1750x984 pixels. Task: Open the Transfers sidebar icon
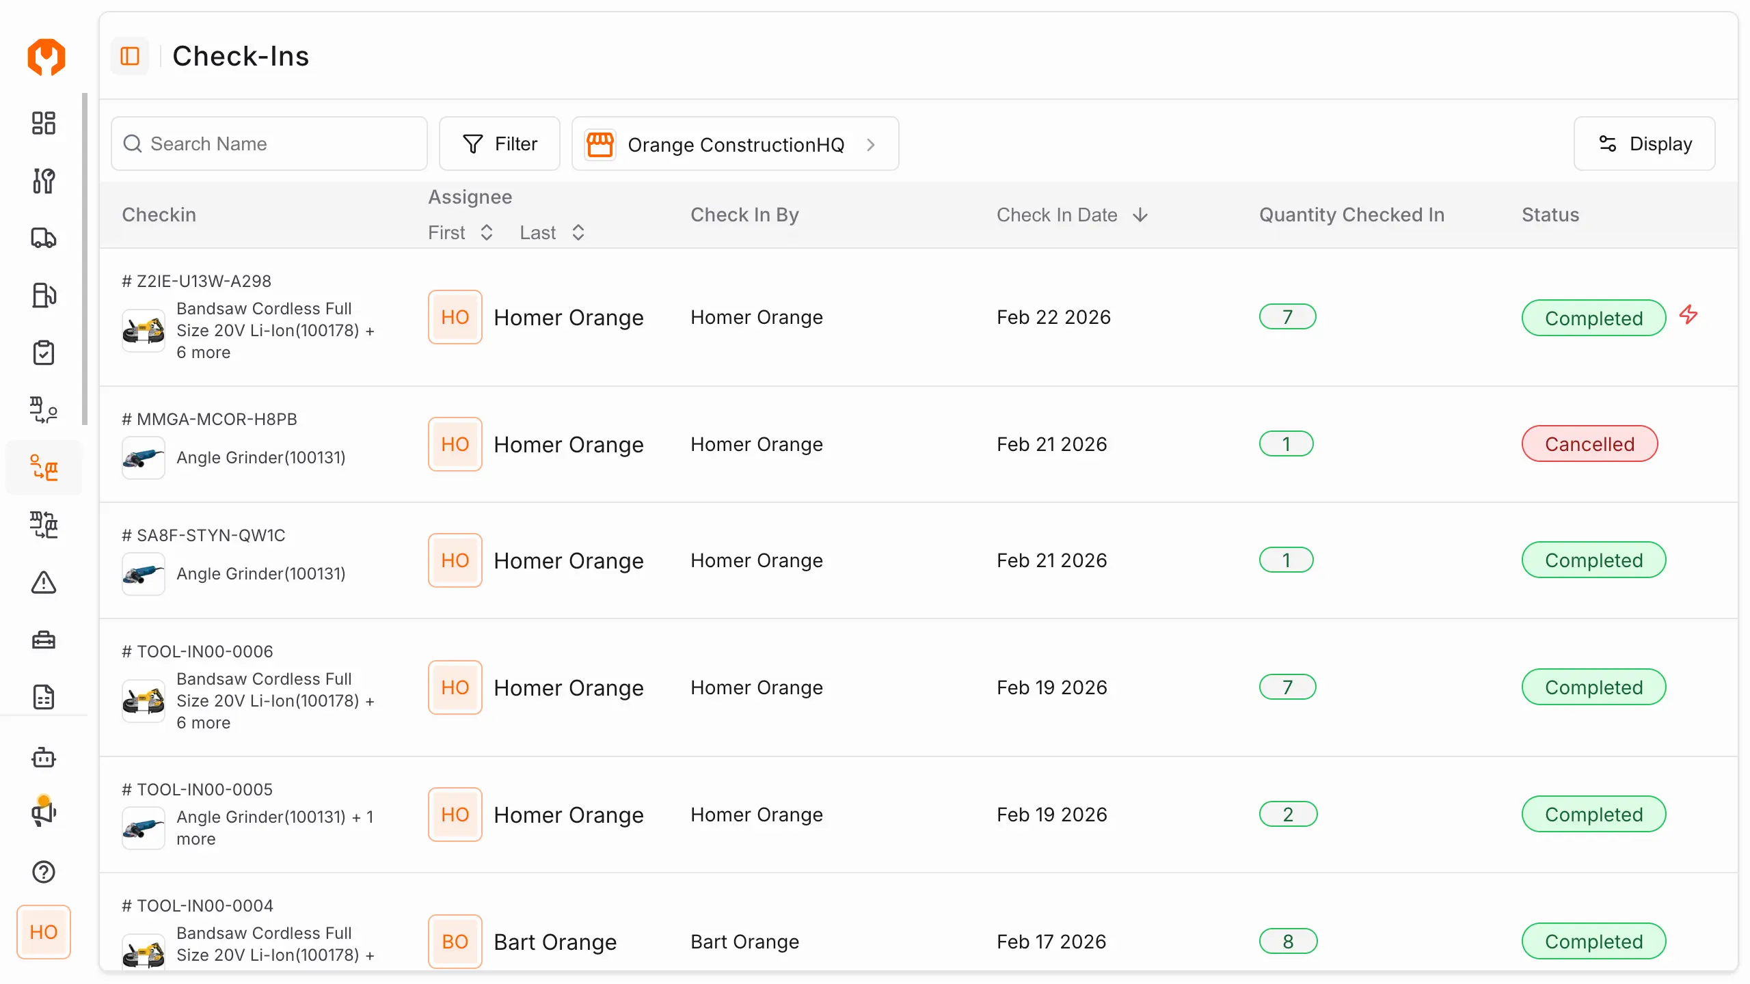click(x=44, y=525)
